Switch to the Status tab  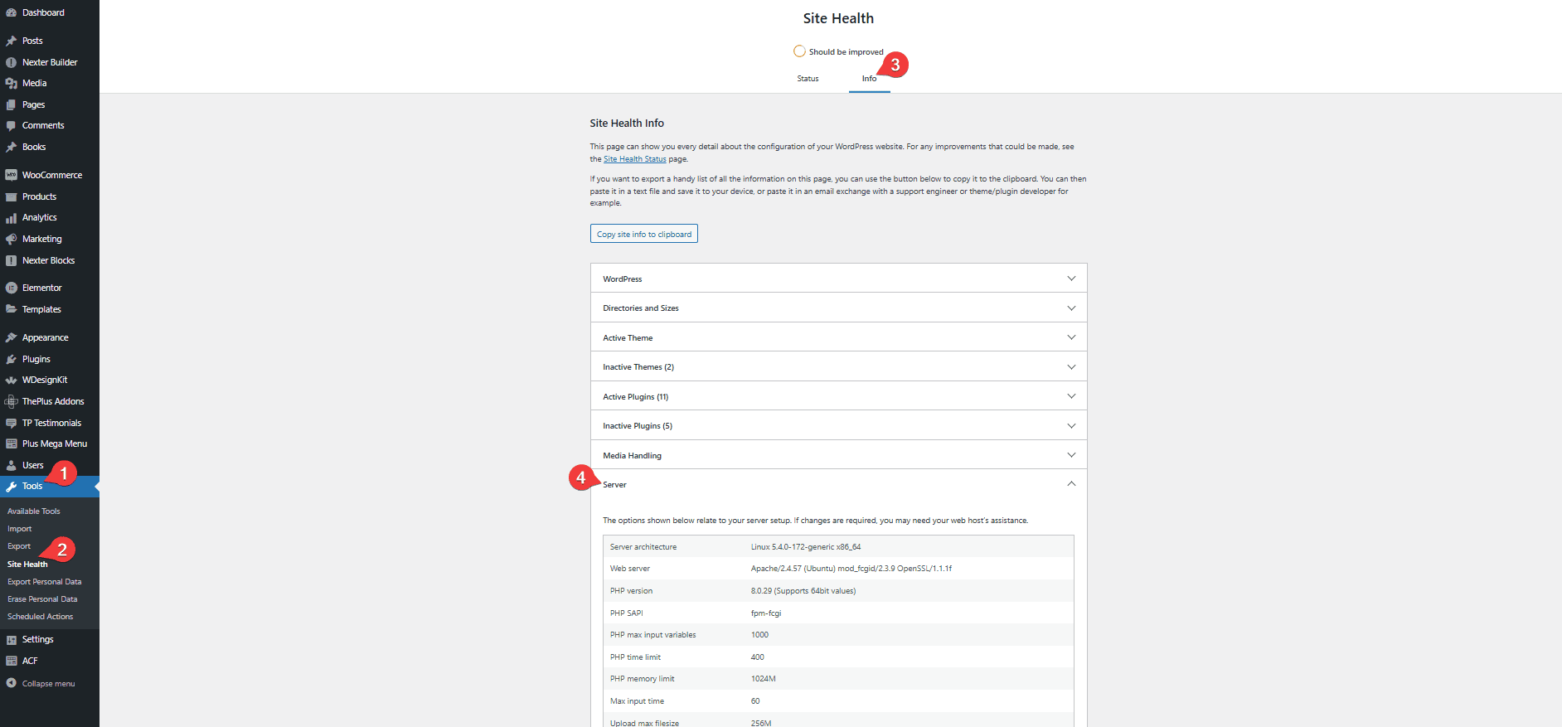tap(808, 79)
